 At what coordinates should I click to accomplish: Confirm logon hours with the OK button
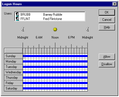click(x=107, y=12)
